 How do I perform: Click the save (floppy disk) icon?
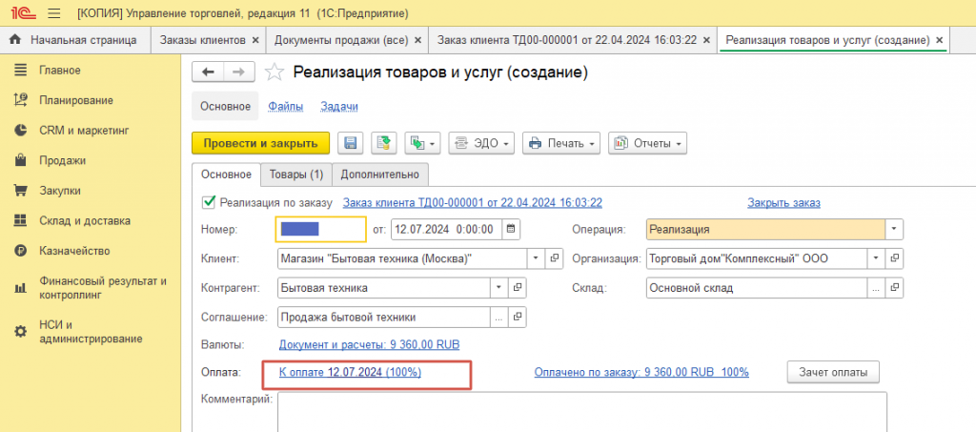[x=351, y=143]
